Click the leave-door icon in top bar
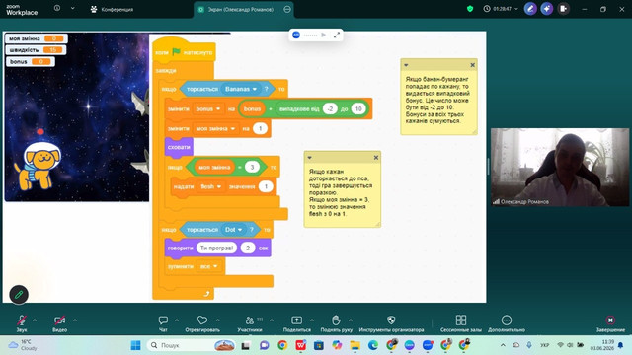This screenshot has width=632, height=355. click(x=564, y=9)
